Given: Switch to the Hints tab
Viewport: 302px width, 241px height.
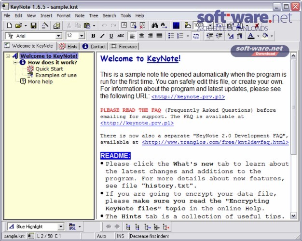Looking at the screenshot, I should tap(69, 46).
